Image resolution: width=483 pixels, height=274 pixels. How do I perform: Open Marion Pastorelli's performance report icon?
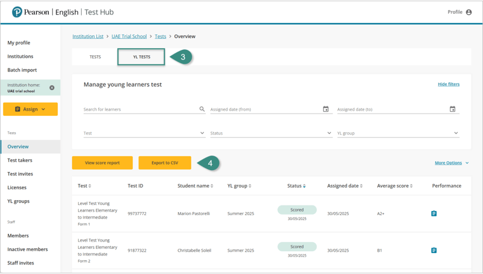(434, 213)
